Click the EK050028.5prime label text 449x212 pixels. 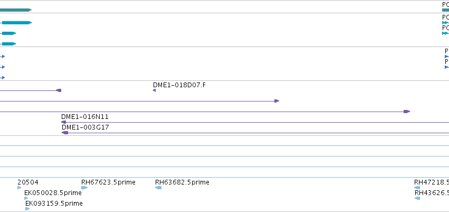point(53,193)
